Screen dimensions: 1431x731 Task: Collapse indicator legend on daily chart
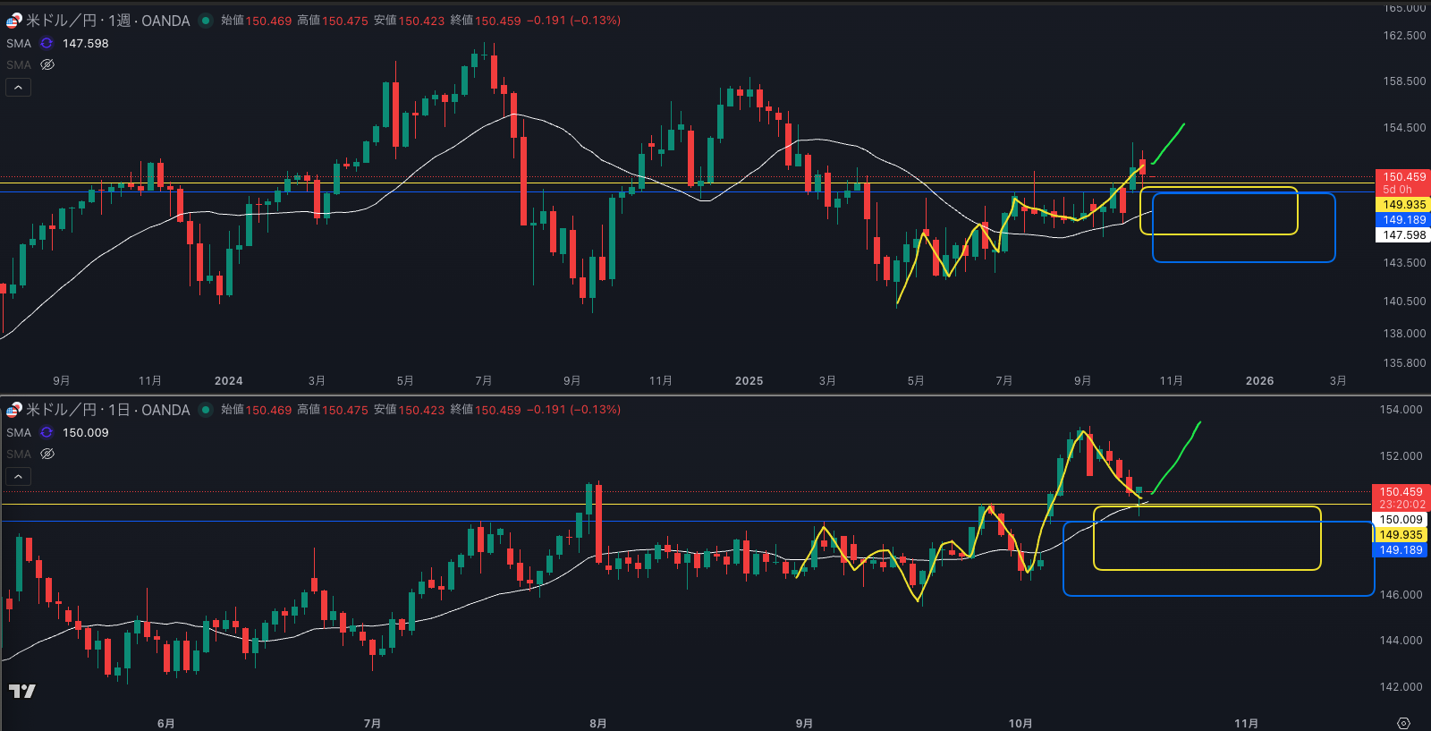(18, 476)
